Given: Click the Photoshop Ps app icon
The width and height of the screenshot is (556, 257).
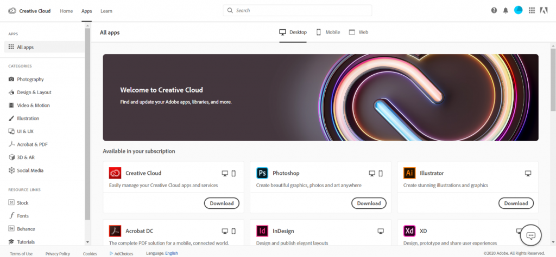Looking at the screenshot, I should tap(262, 173).
